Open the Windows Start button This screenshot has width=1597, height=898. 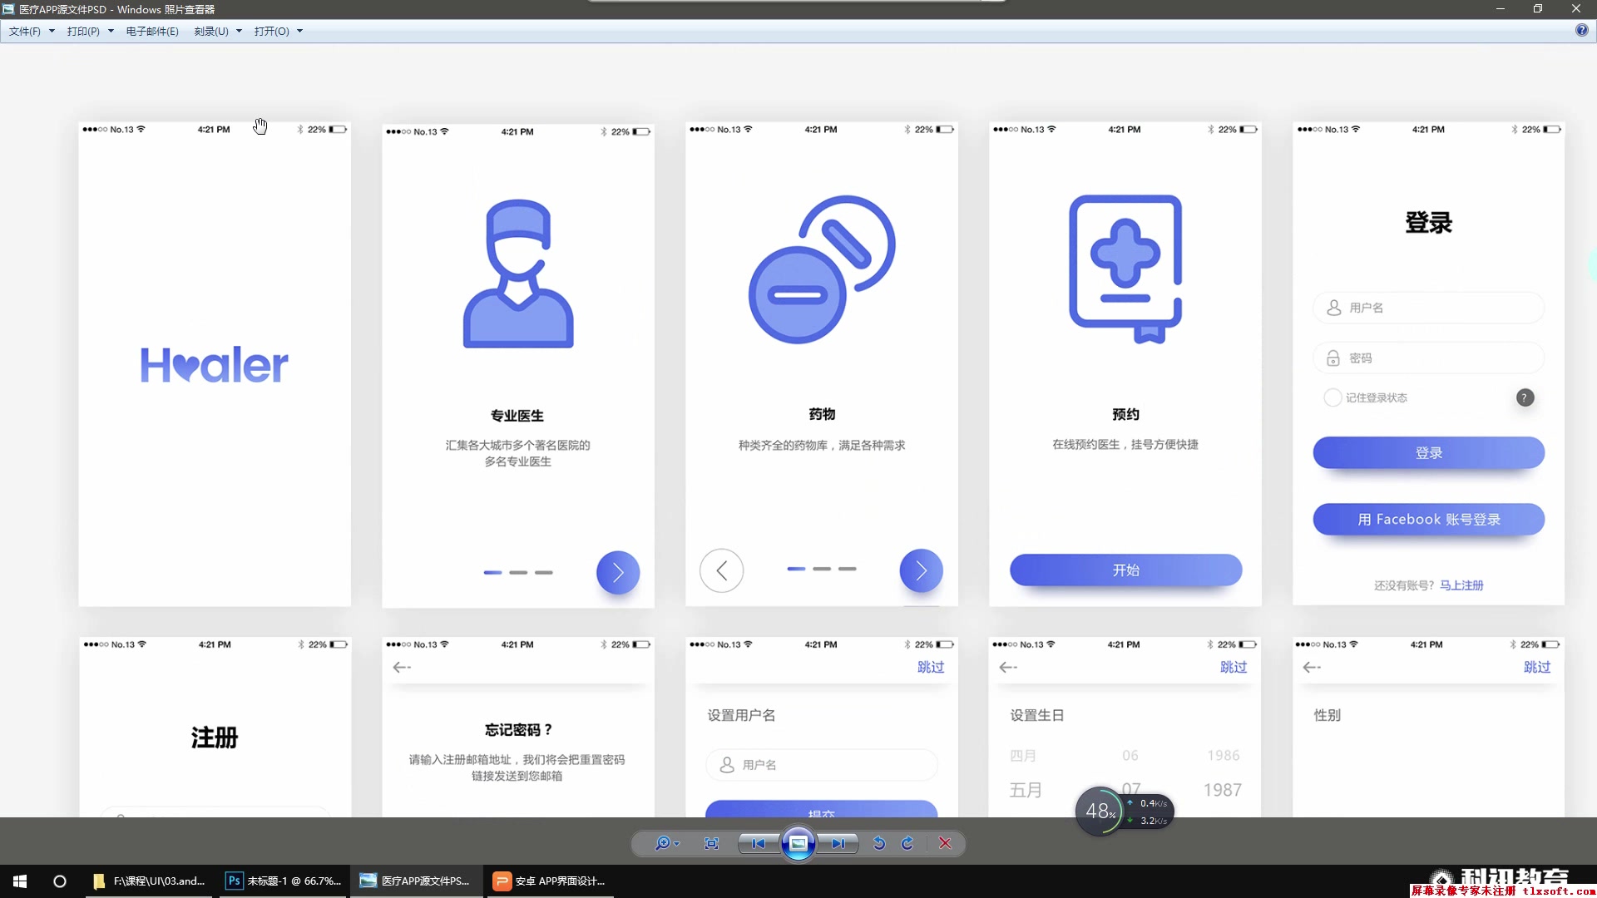(20, 881)
